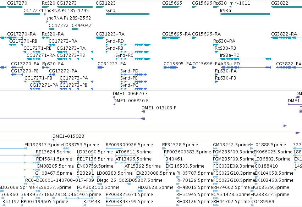Click clone DME1-015O23 label

click(68, 136)
